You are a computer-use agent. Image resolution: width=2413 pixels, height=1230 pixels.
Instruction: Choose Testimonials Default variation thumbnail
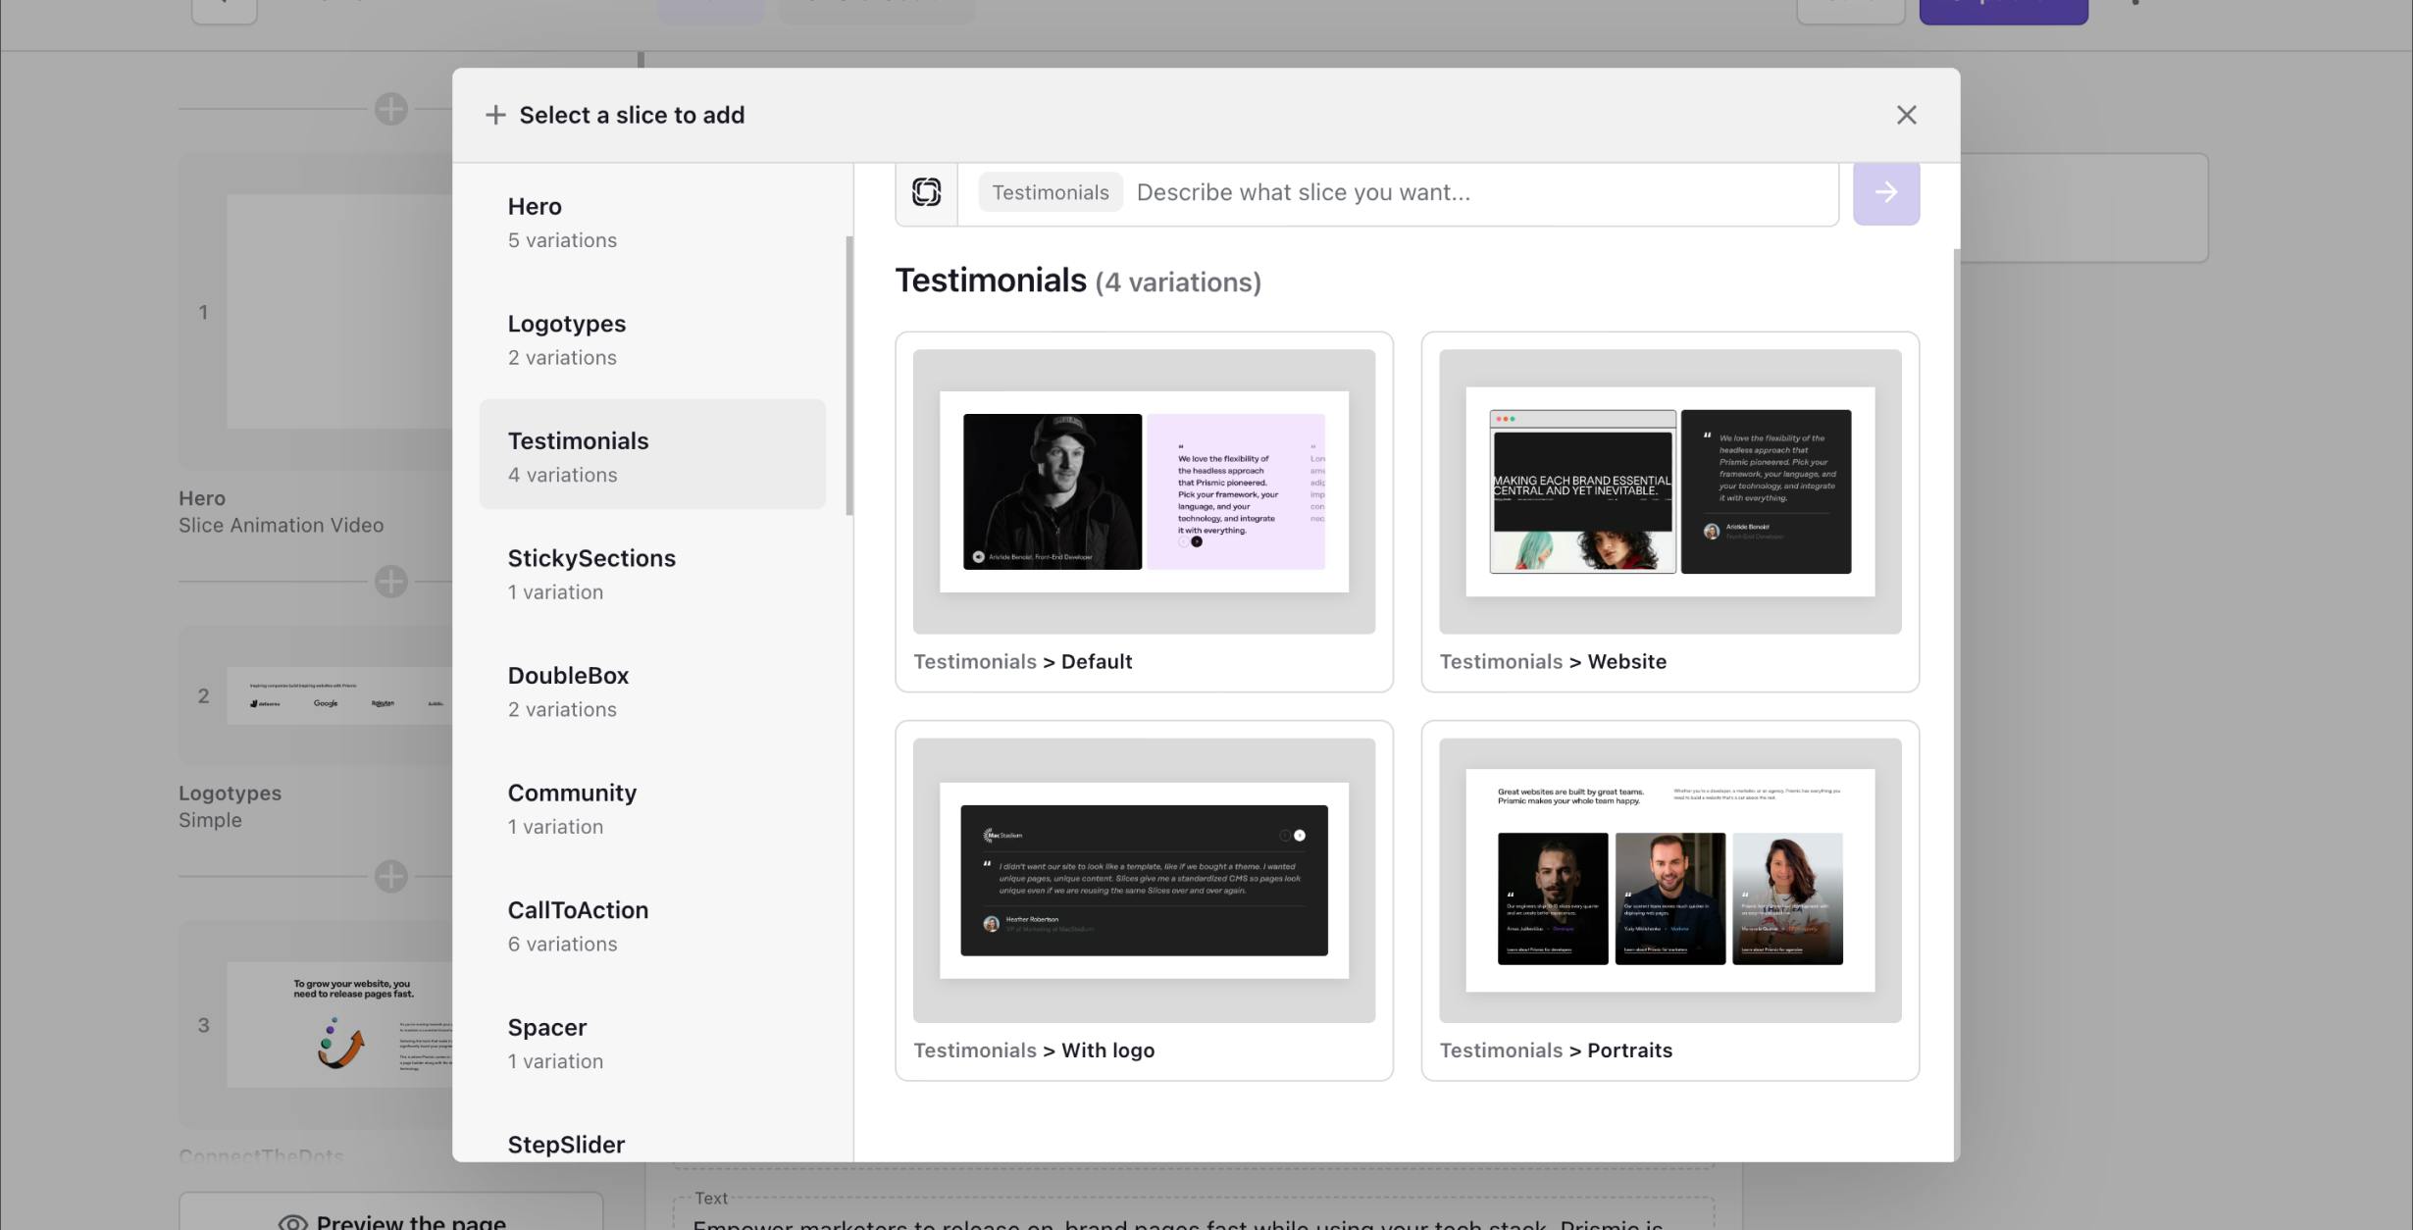click(1144, 491)
